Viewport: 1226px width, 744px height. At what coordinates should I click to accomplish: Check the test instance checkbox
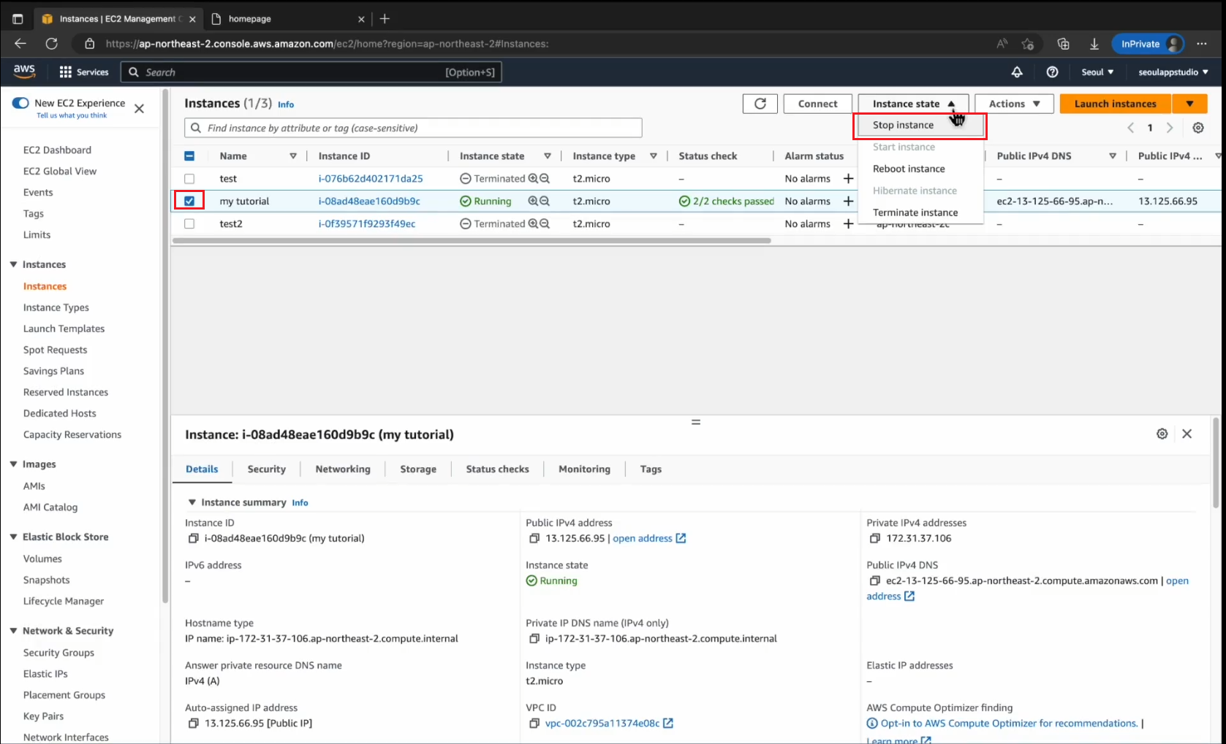pyautogui.click(x=189, y=178)
